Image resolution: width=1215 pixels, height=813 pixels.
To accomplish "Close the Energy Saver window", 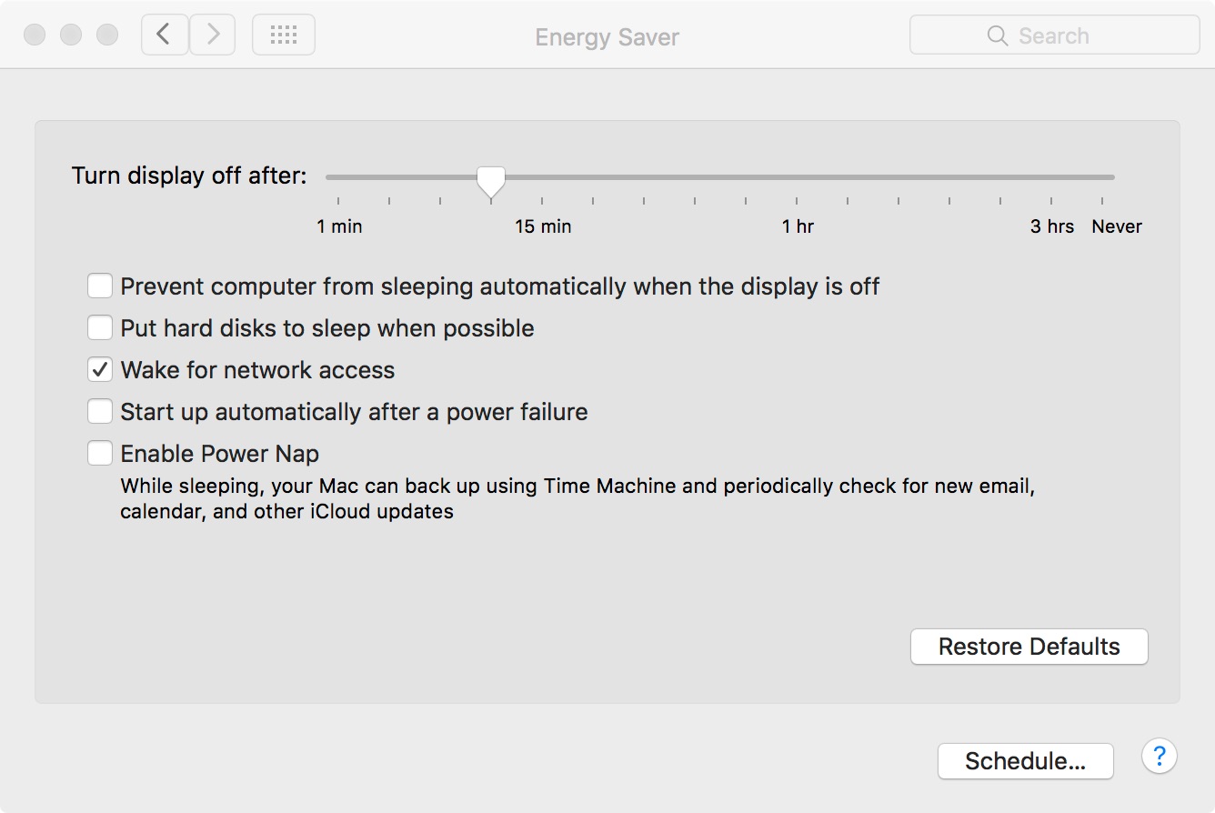I will 35,35.
